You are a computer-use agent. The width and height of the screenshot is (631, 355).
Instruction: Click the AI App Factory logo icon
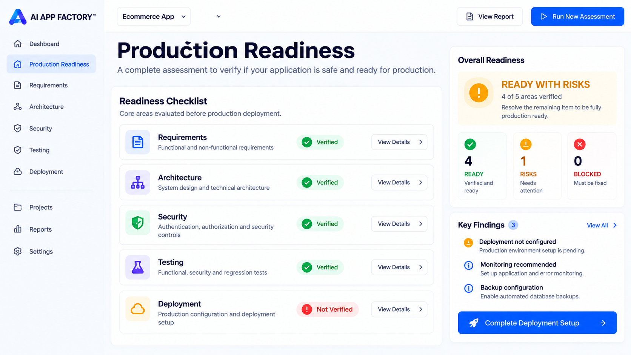(18, 17)
